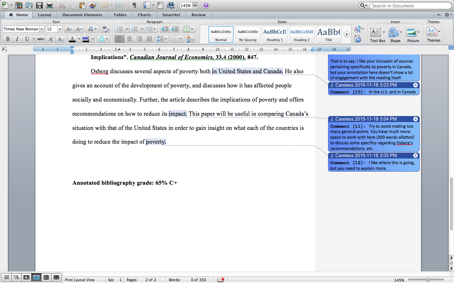
Task: Insert a Picture from ribbon
Action: 413,35
